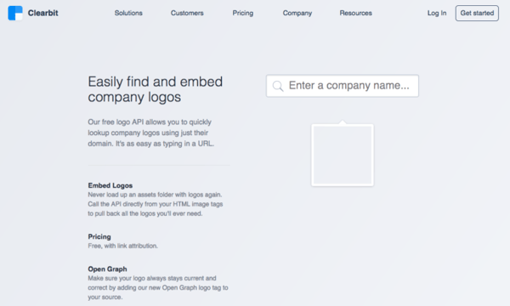Click the Open Graph logo tag description

coord(158,287)
